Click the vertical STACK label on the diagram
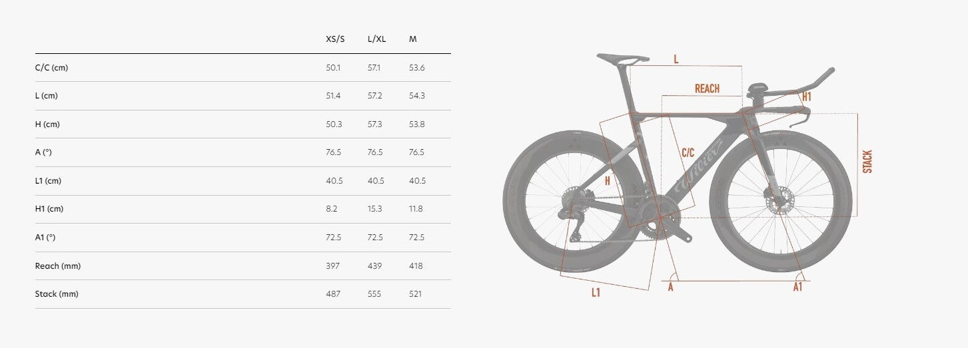Viewport: 968px width, 348px height. click(867, 162)
